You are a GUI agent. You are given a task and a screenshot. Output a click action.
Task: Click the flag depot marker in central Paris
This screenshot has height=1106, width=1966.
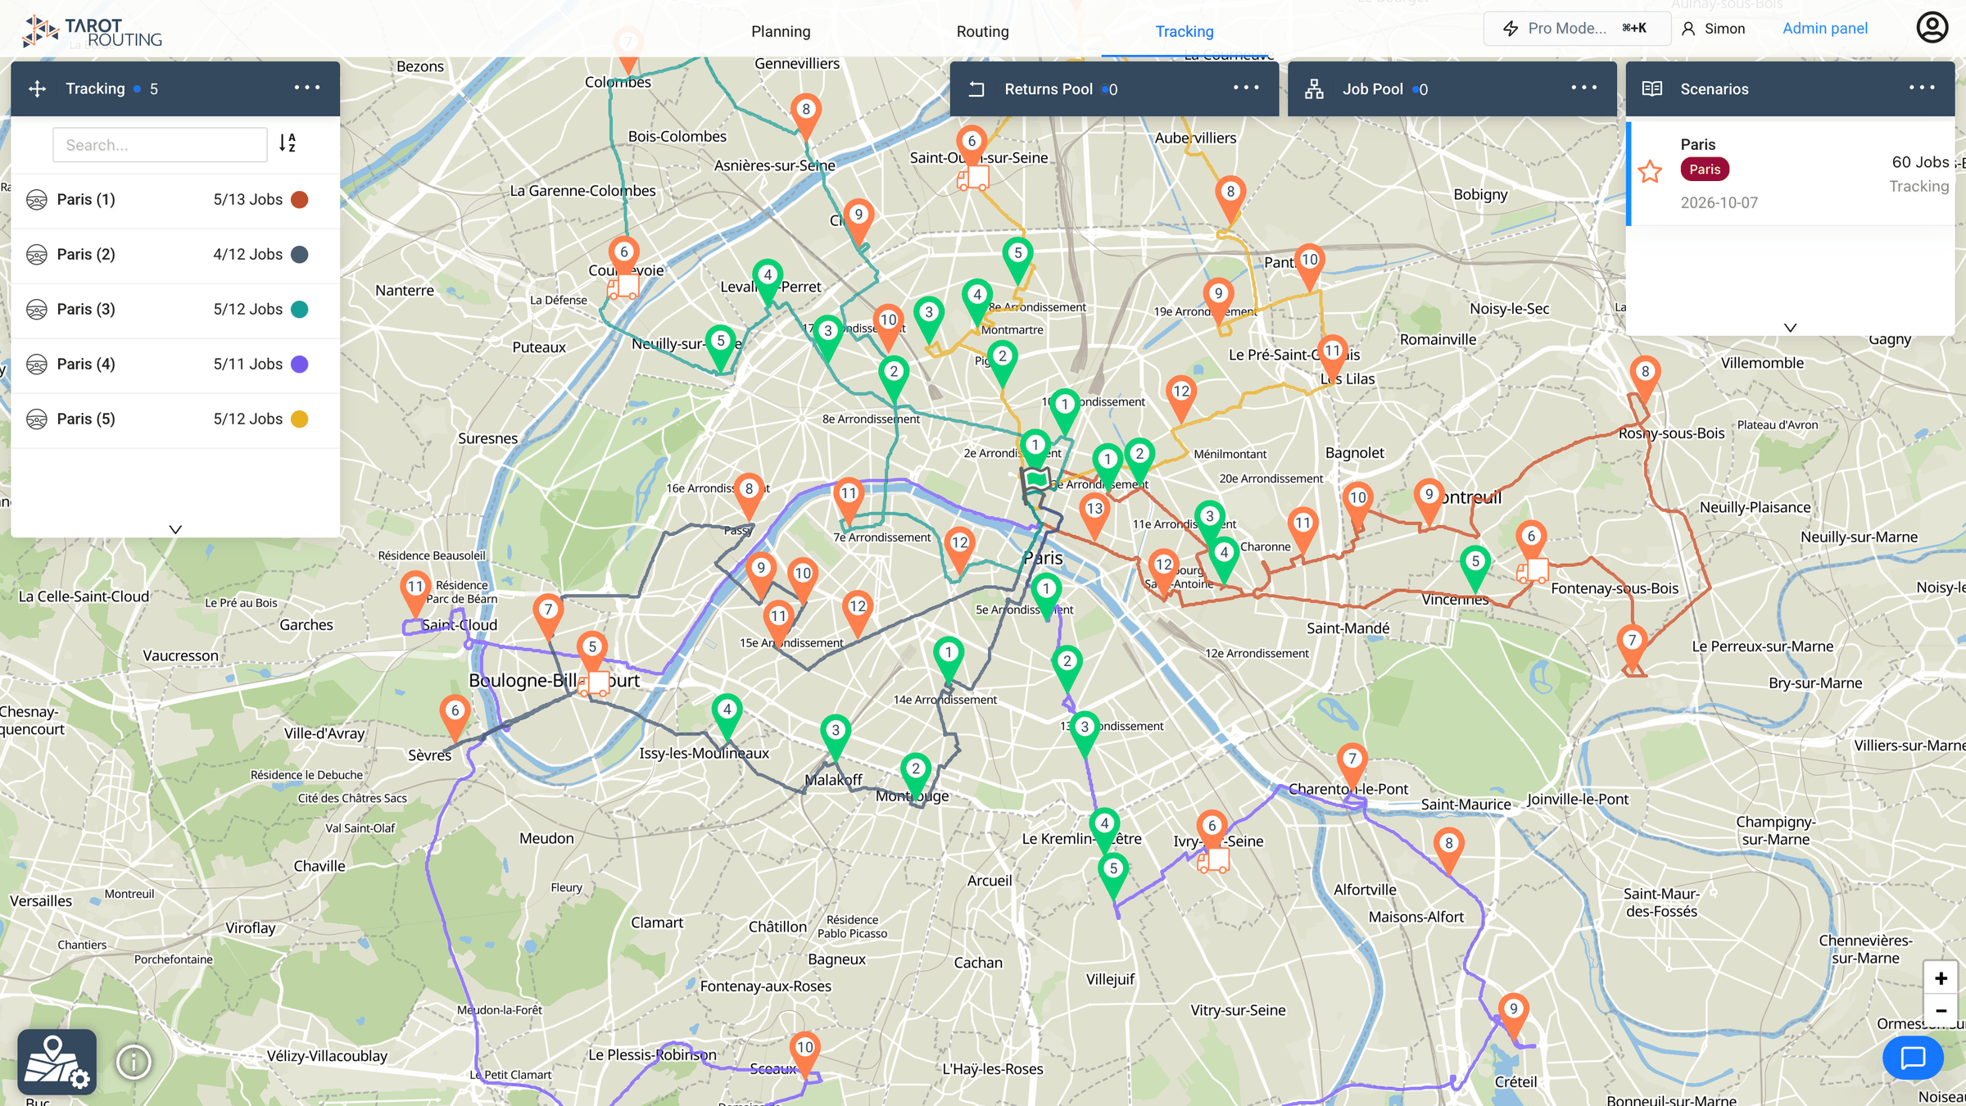pos(1036,478)
